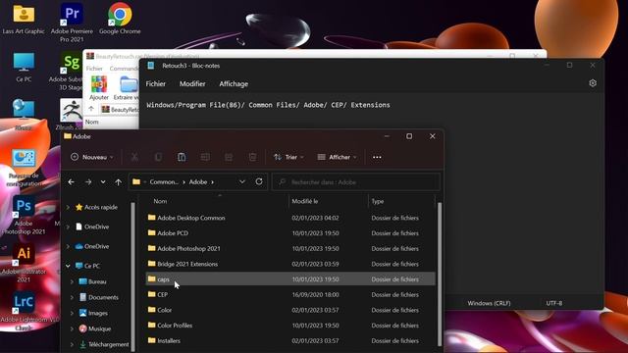The height and width of the screenshot is (353, 628).
Task: Launch Adobe Photoshop 2021 desktop shortcut
Action: (24, 216)
